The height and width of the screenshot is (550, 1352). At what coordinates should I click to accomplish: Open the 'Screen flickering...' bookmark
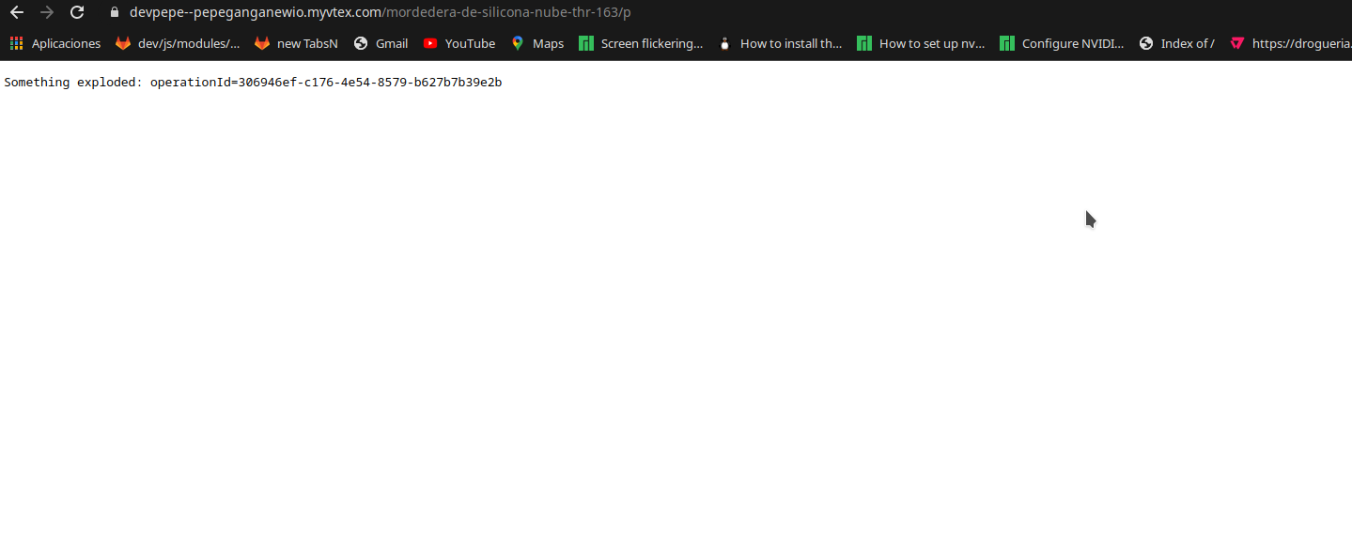click(x=650, y=43)
